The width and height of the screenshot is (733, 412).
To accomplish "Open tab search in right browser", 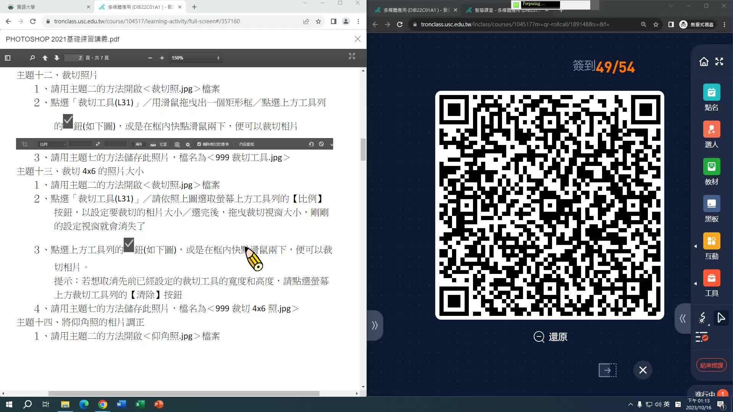I will (x=671, y=6).
